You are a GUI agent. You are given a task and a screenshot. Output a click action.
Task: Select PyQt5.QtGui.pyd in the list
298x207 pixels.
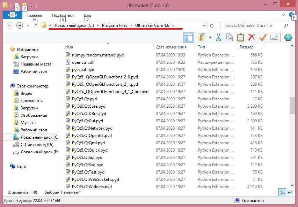pyautogui.click(x=87, y=121)
